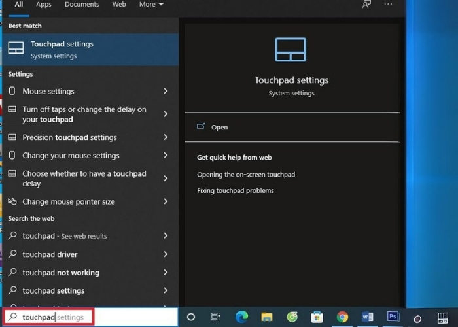Expand the Mouse settings result arrow

coord(166,92)
